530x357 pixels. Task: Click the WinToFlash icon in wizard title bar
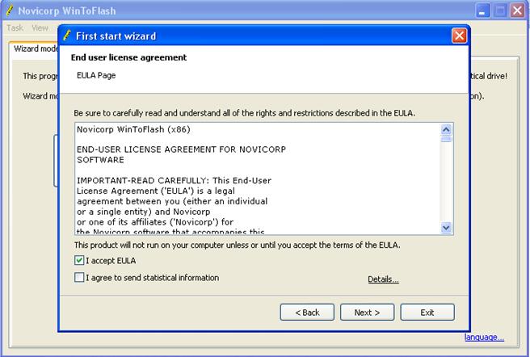pyautogui.click(x=67, y=36)
